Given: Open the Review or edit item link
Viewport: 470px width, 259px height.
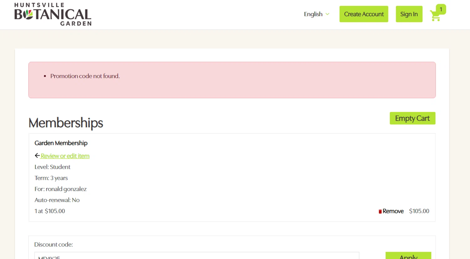Looking at the screenshot, I should click(x=65, y=156).
